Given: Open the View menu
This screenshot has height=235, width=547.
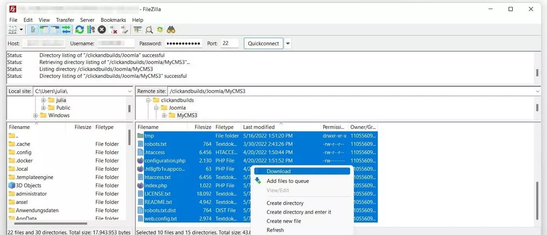Looking at the screenshot, I should pos(44,20).
